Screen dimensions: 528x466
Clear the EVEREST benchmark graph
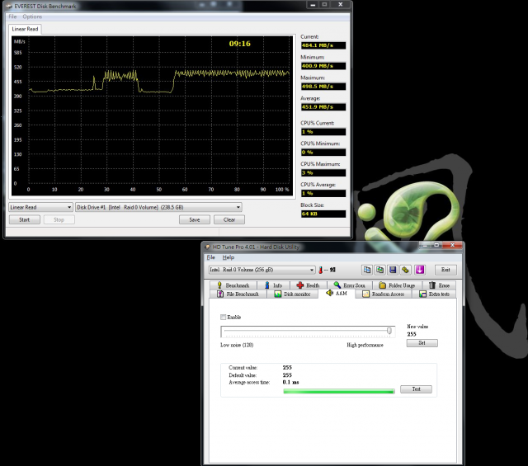click(x=229, y=219)
